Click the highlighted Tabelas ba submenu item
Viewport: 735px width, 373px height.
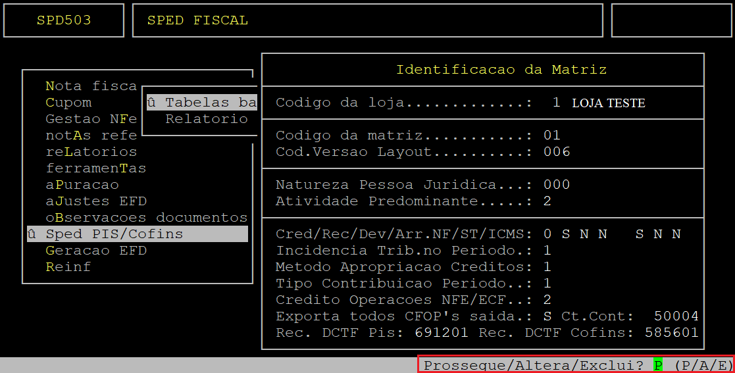coord(202,103)
